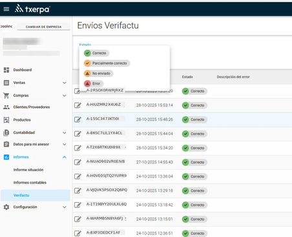Open the Dashboard icon in sidebar
Screen dimensions: 292x237
(x=6, y=70)
